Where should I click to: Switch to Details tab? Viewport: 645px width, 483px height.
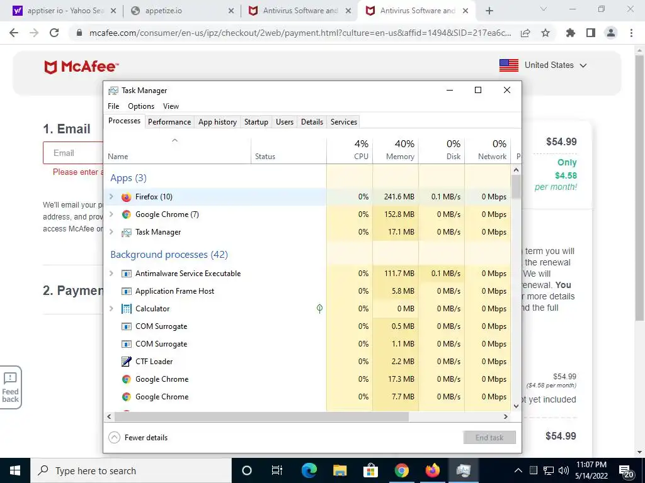pyautogui.click(x=312, y=122)
